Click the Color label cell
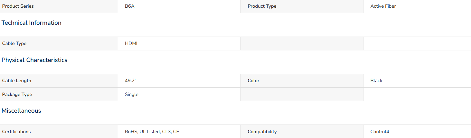471x138 pixels. 302,81
